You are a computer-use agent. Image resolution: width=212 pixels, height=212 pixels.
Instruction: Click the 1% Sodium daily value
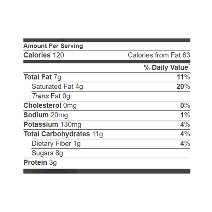pyautogui.click(x=185, y=115)
